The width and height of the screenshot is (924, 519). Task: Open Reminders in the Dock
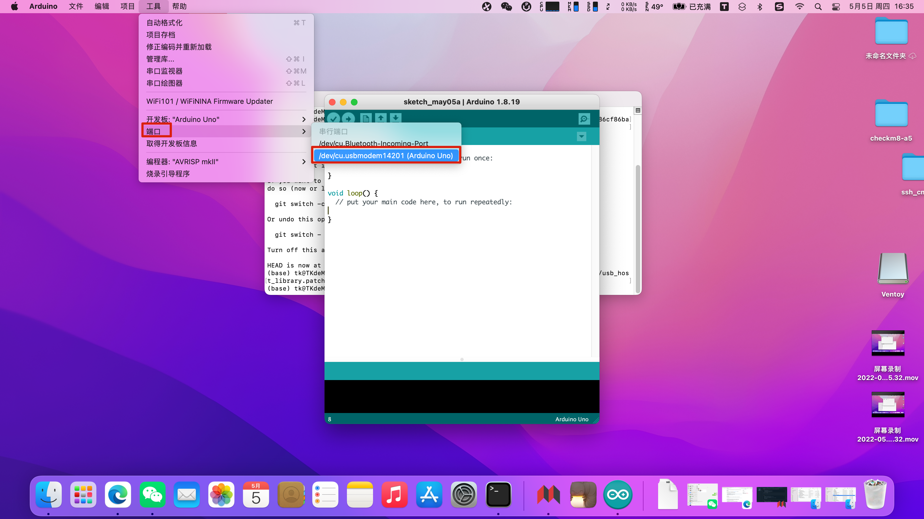pos(325,495)
